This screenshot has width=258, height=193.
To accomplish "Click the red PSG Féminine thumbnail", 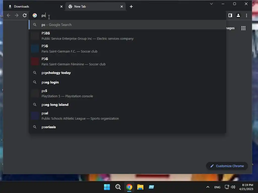I will (x=35, y=61).
